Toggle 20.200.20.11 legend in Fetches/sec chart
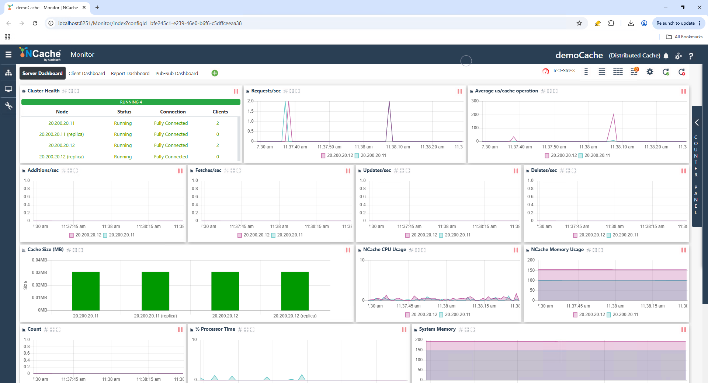This screenshot has width=708, height=383. (287, 235)
